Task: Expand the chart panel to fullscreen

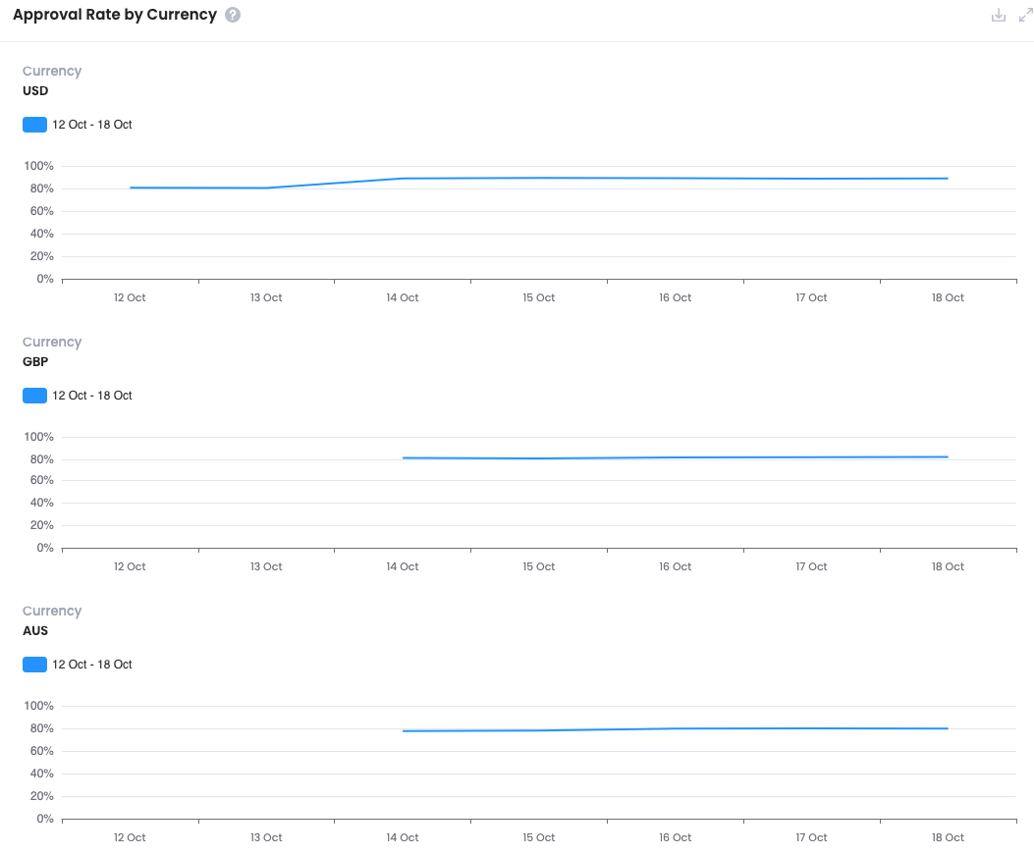Action: [x=1025, y=15]
